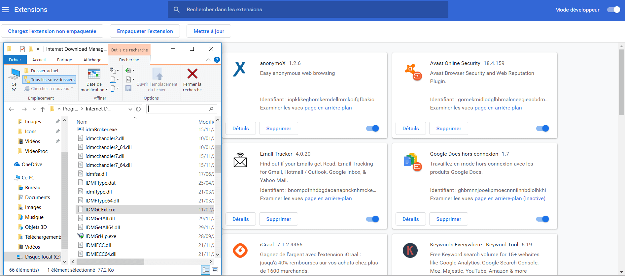This screenshot has width=625, height=276.
Task: Click Properties checkmark in quick access toolbar
Action: tap(22, 49)
